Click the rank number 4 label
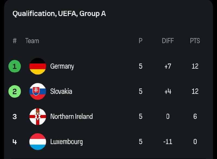 [15, 142]
